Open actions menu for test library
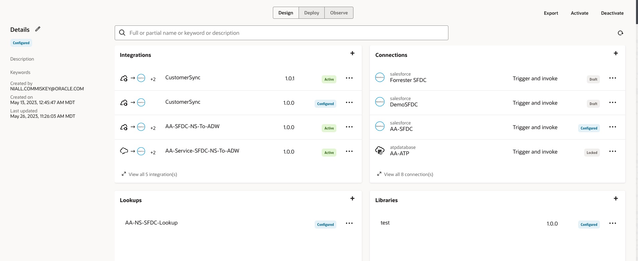Viewport: 638px width, 261px height. coord(613,223)
